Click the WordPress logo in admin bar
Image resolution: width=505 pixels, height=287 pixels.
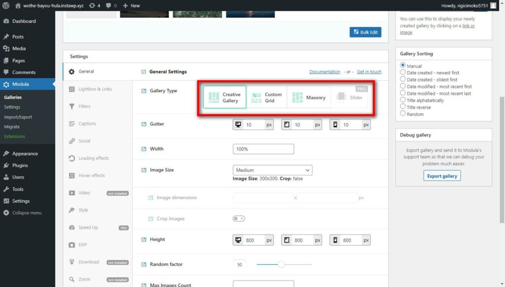tap(6, 5)
